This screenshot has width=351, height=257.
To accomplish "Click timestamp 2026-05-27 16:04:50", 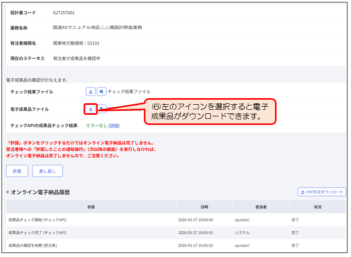I will (196, 220).
